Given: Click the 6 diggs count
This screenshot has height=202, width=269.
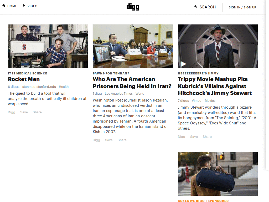Looking at the screenshot, I should point(14,87).
